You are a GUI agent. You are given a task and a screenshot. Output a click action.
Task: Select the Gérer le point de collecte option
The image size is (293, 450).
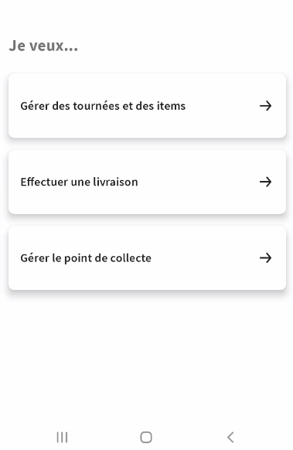tap(147, 258)
